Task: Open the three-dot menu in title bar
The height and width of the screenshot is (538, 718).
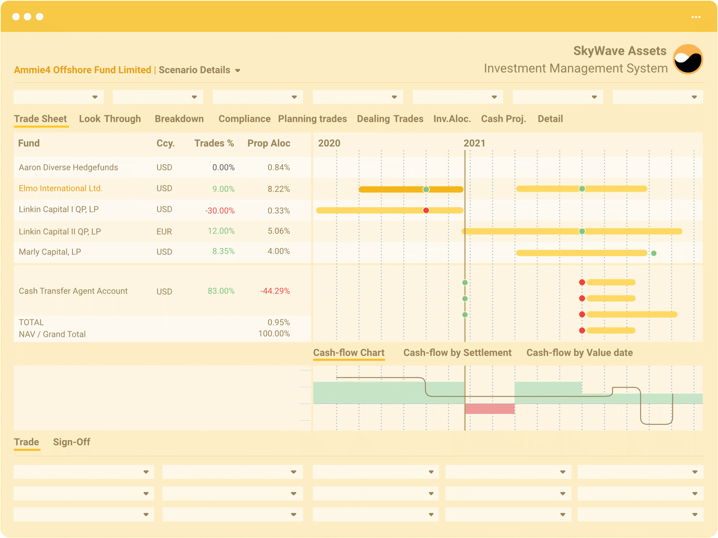Action: [696, 17]
